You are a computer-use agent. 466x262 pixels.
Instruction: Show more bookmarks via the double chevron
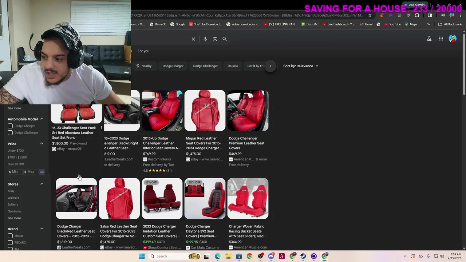click(x=429, y=24)
